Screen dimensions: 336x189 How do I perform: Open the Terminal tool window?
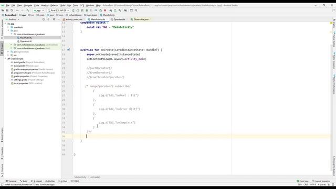[11, 181]
